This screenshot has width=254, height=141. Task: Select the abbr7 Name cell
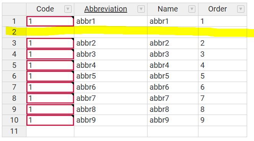(173, 98)
